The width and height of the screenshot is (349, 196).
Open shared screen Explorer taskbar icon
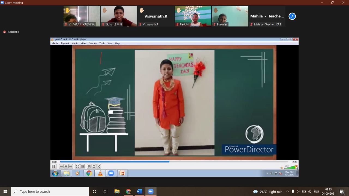(x=67, y=173)
